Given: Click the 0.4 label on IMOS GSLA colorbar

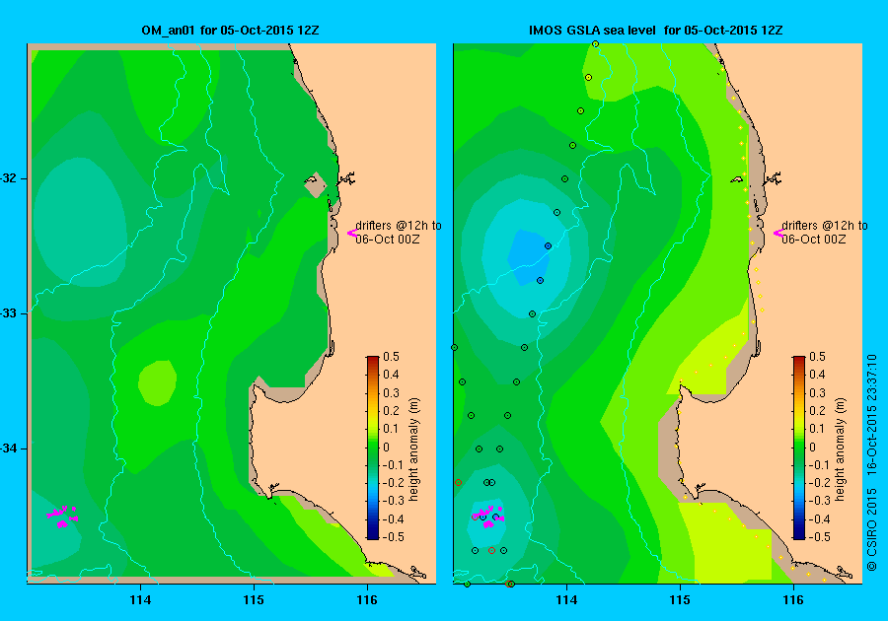Looking at the screenshot, I should (x=817, y=375).
